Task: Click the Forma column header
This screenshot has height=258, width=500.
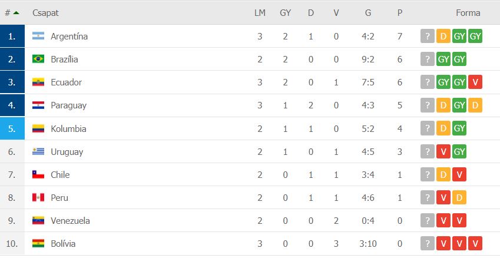Action: [468, 13]
